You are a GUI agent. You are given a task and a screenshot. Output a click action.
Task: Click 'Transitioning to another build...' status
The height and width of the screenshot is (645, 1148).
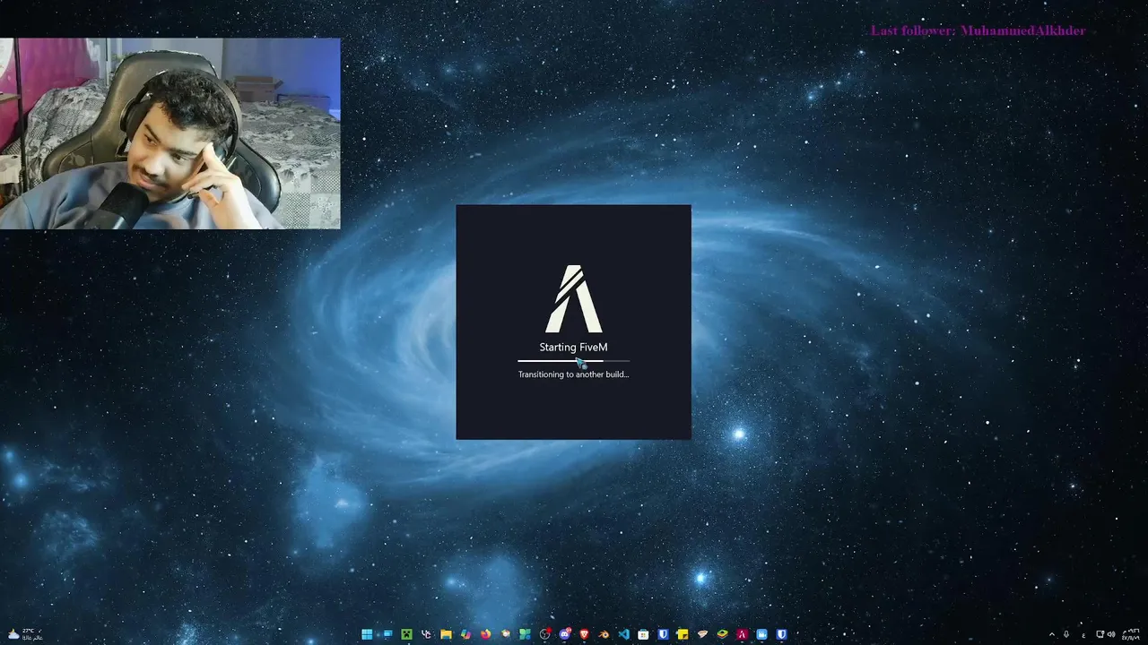pyautogui.click(x=573, y=374)
